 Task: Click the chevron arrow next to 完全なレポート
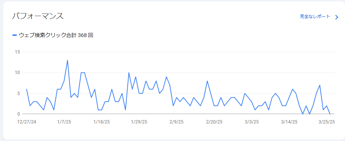pos(336,17)
